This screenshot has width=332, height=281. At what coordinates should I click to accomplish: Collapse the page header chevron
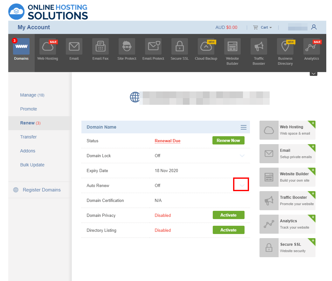pyautogui.click(x=313, y=73)
